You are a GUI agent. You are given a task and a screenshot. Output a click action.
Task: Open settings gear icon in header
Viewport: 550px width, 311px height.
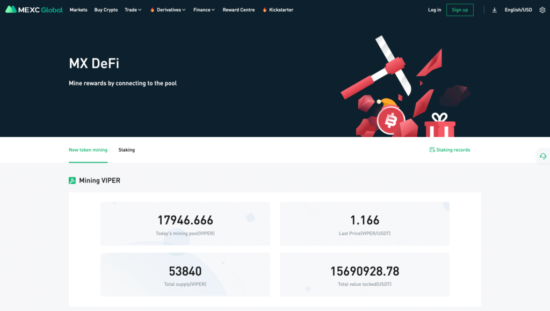tap(542, 10)
